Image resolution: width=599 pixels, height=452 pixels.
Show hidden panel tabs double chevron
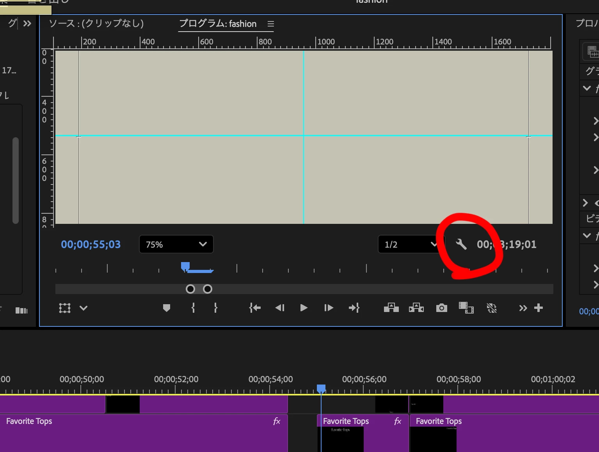(x=27, y=23)
